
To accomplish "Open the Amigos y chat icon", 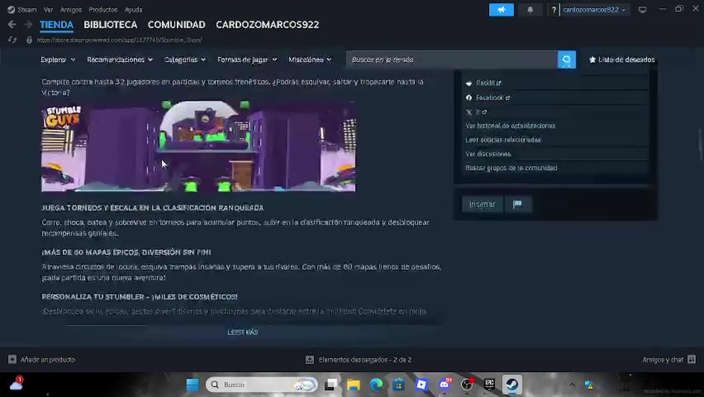I will (691, 360).
